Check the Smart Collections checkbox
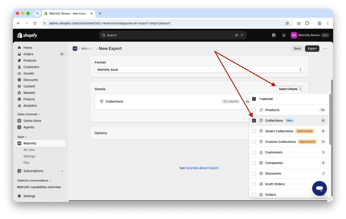Viewport: 346px width, 219px height. (x=254, y=131)
